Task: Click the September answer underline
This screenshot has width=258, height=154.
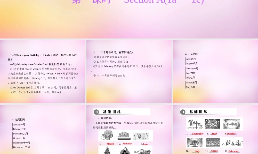Action: (x=197, y=134)
